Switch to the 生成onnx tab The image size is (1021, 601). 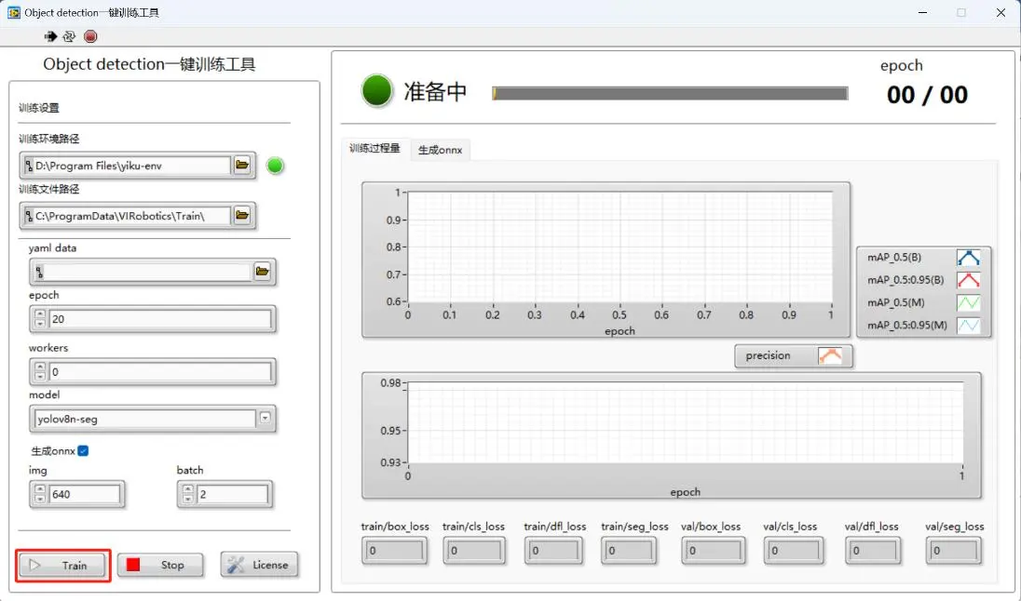(440, 150)
